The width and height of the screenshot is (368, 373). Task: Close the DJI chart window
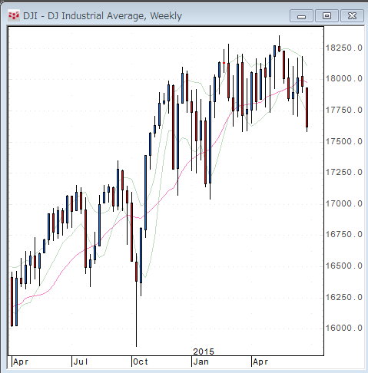[352, 16]
